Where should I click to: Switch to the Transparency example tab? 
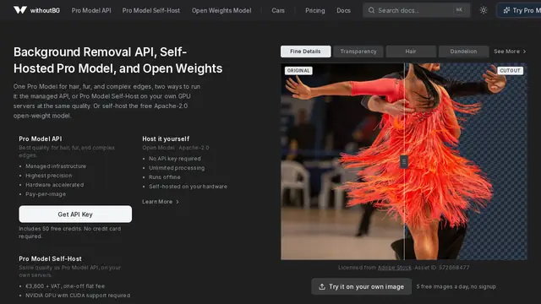(358, 52)
